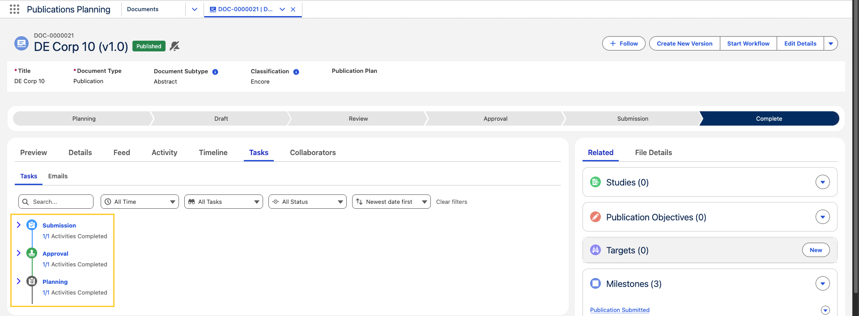Open the Milestones list actions dropdown

[823, 283]
